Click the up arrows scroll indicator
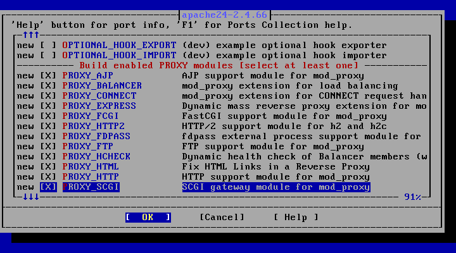 [x=31, y=35]
